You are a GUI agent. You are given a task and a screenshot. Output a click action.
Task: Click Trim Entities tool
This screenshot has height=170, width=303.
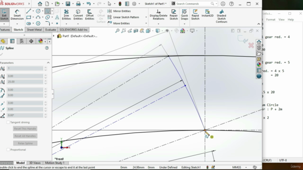coord(66,15)
